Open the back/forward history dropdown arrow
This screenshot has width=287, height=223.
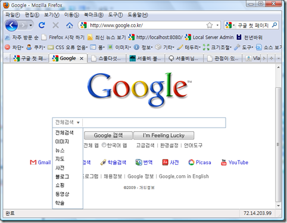(x=30, y=25)
